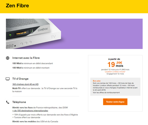The image size is (148, 125).
Task: Click the TV label on the white decoder
Action: tap(53, 37)
